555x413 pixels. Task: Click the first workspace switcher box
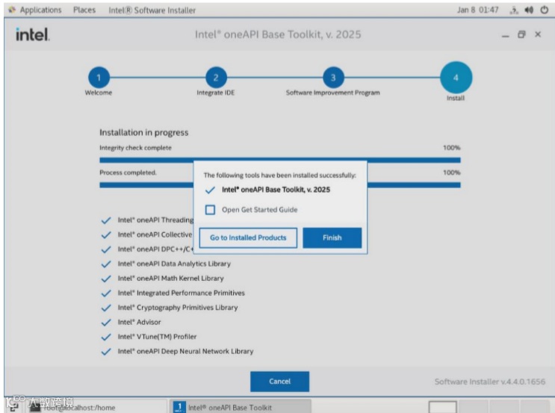coord(442,407)
